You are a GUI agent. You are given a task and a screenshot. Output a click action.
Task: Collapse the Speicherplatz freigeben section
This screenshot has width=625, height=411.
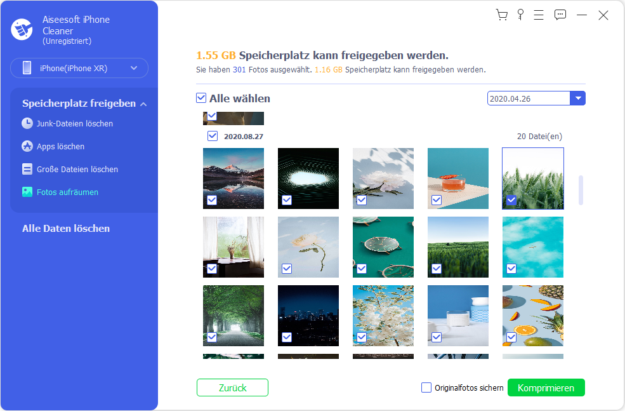point(143,104)
